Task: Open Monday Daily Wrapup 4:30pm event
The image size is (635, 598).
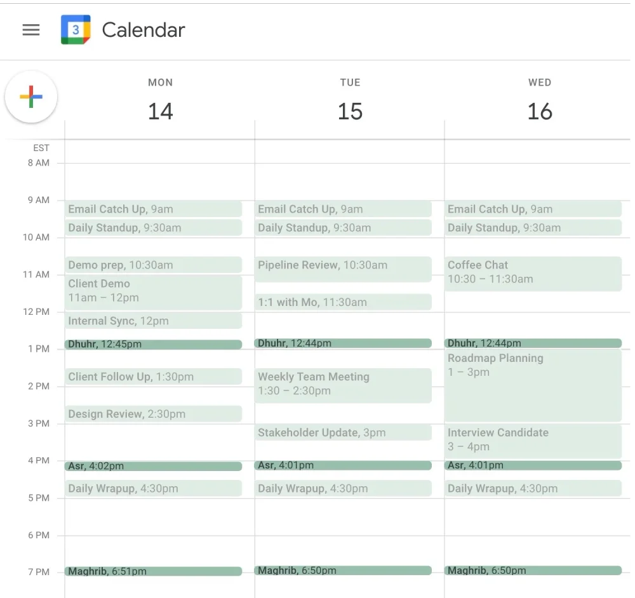Action: (154, 488)
